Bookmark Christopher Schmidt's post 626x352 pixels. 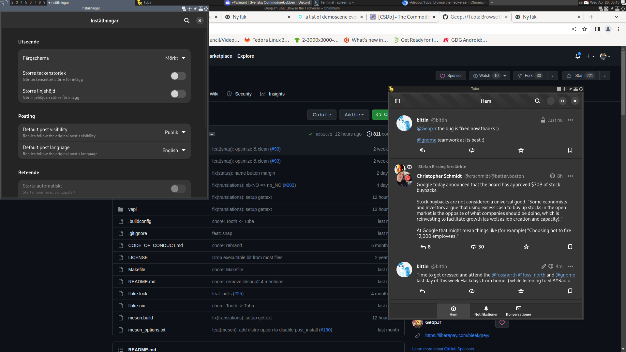pos(570,247)
